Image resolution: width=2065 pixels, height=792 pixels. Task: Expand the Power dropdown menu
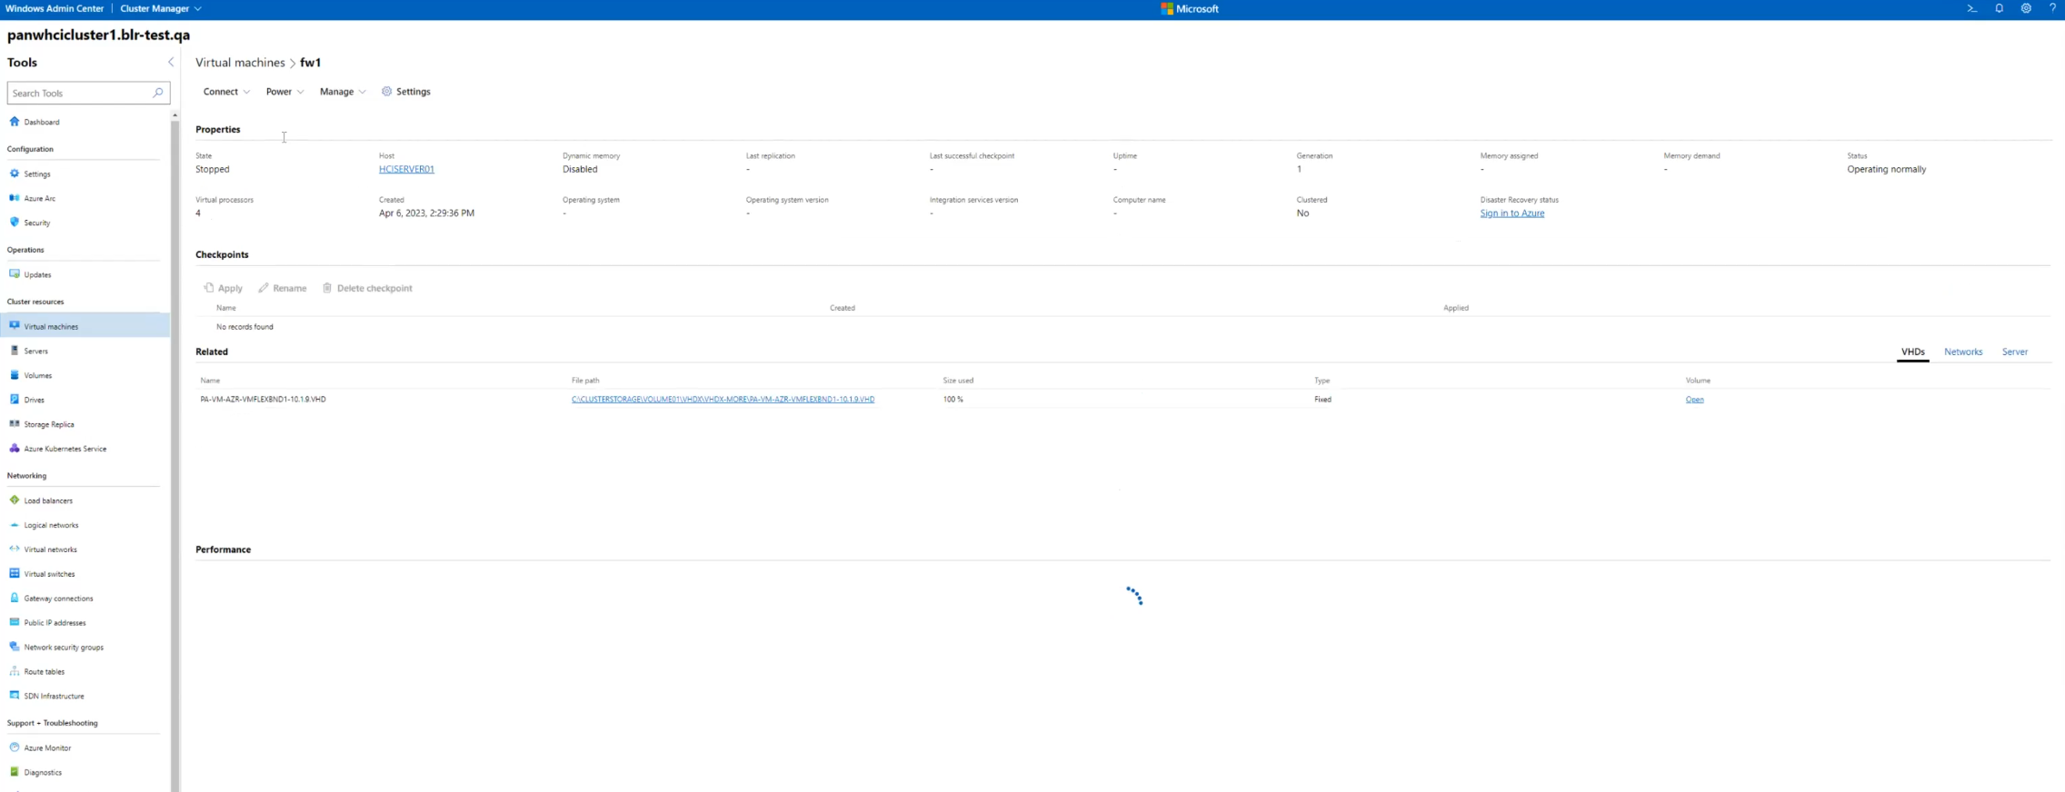284,92
